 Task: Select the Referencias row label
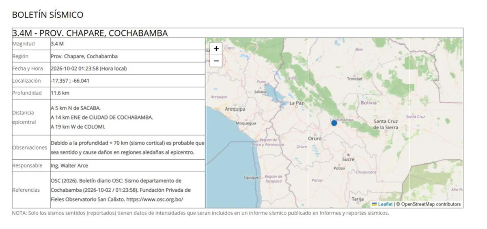(26, 190)
